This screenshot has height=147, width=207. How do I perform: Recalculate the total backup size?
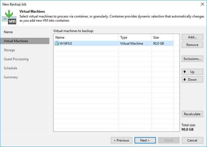pyautogui.click(x=192, y=114)
